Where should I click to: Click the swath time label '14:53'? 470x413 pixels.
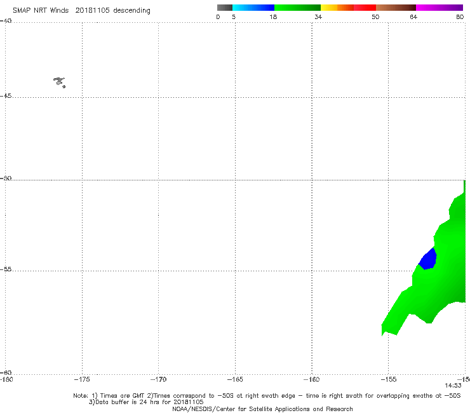tap(453, 386)
